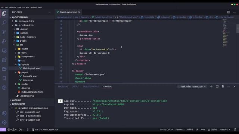
Task: Open the Search view in activity bar
Action: tap(4, 23)
